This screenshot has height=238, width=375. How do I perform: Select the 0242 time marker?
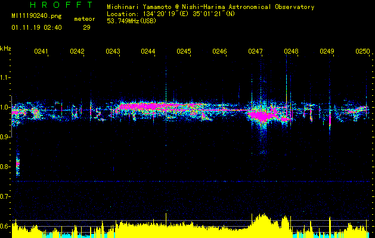[x=77, y=51]
